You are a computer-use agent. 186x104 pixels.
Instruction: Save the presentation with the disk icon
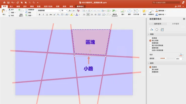coord(8,2)
